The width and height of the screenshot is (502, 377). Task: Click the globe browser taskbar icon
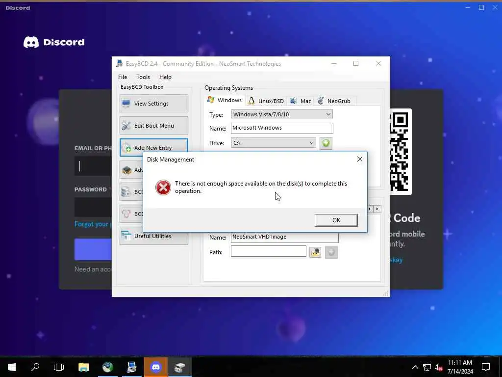pyautogui.click(x=107, y=367)
